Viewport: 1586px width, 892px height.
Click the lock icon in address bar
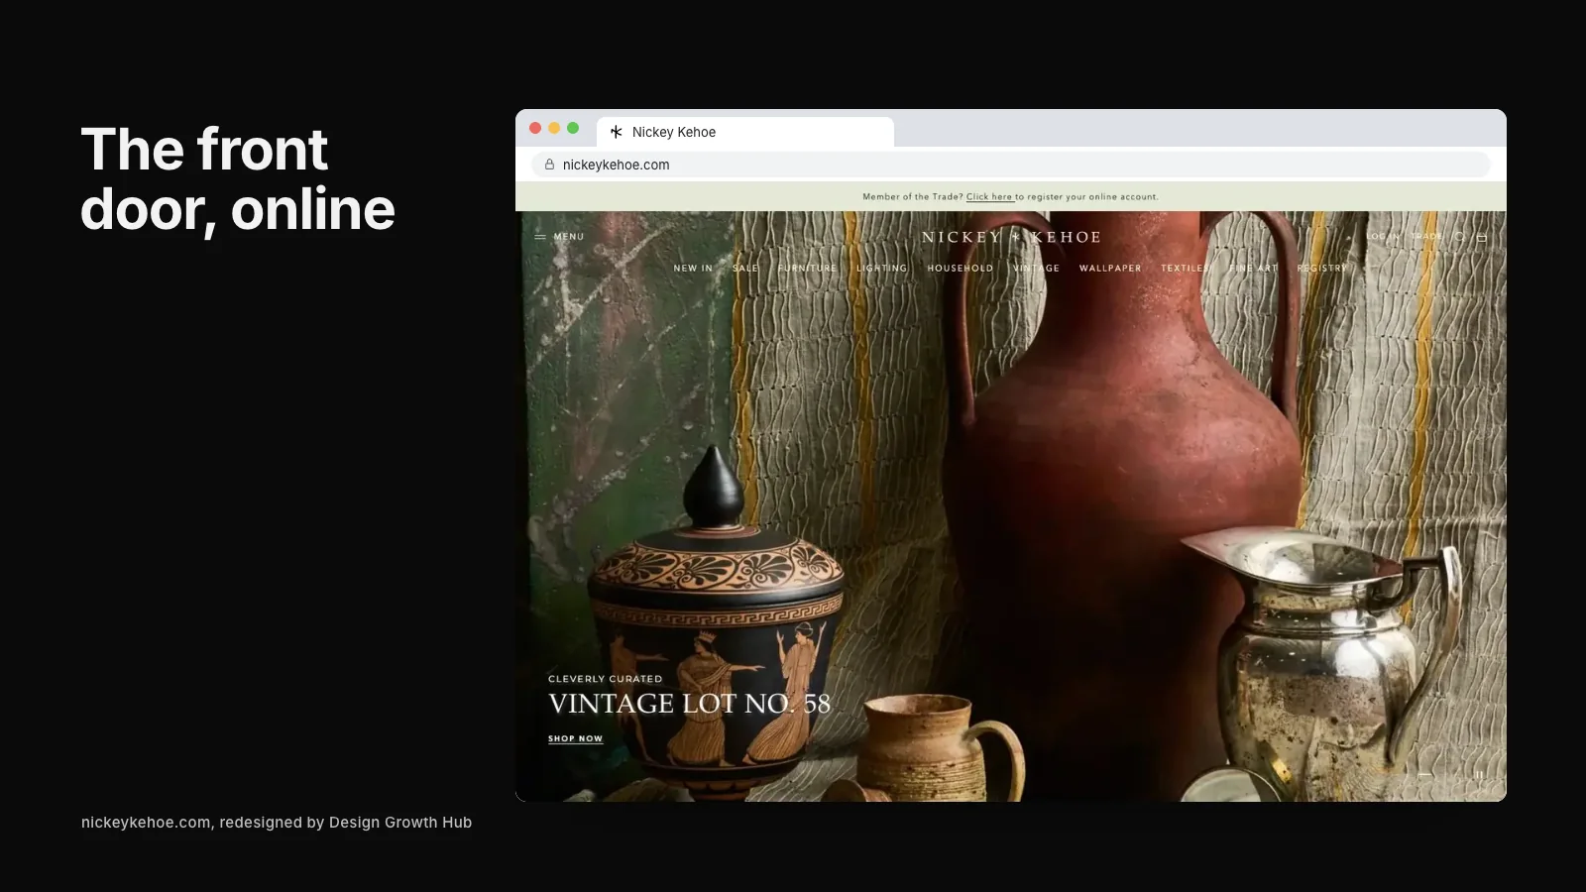point(549,165)
